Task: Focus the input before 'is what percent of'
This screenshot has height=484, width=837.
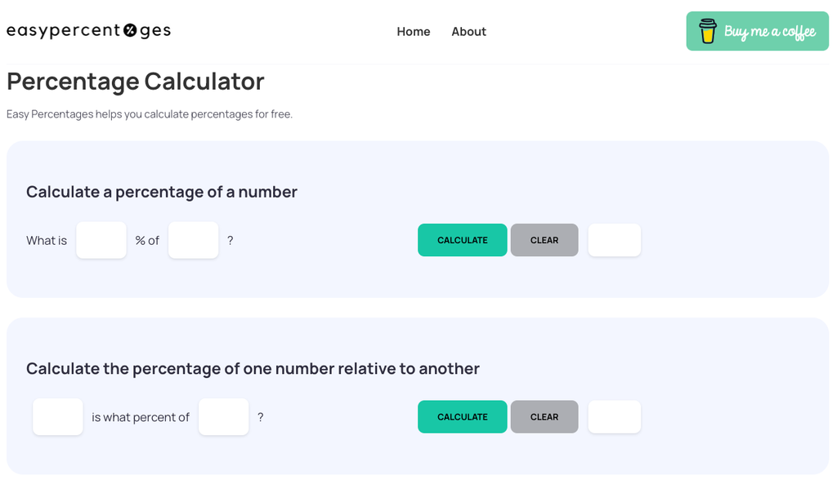Action: tap(58, 417)
